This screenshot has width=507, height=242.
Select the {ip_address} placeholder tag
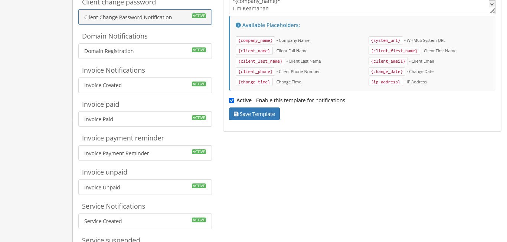coord(386,82)
